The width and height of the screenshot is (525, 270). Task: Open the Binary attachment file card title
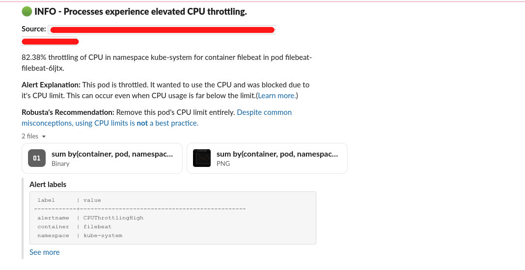pyautogui.click(x=112, y=154)
